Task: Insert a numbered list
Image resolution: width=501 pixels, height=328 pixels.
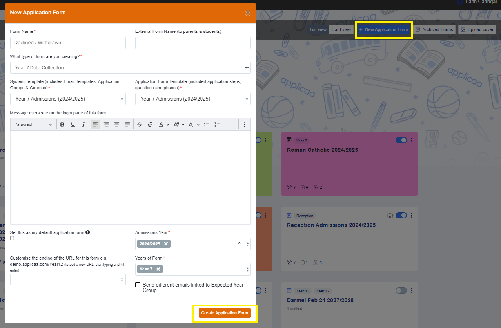Action: click(218, 124)
